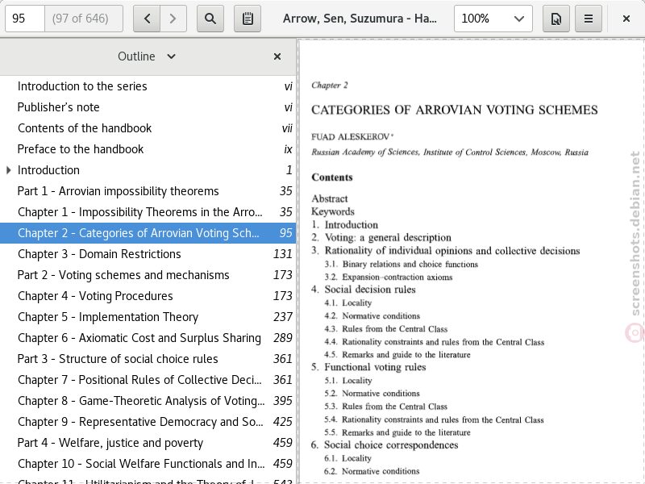The image size is (645, 484).
Task: Select 'Introduction' outline entry text
Action: (x=48, y=170)
